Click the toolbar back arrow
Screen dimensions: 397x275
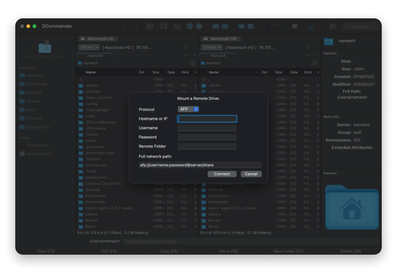[x=125, y=26]
